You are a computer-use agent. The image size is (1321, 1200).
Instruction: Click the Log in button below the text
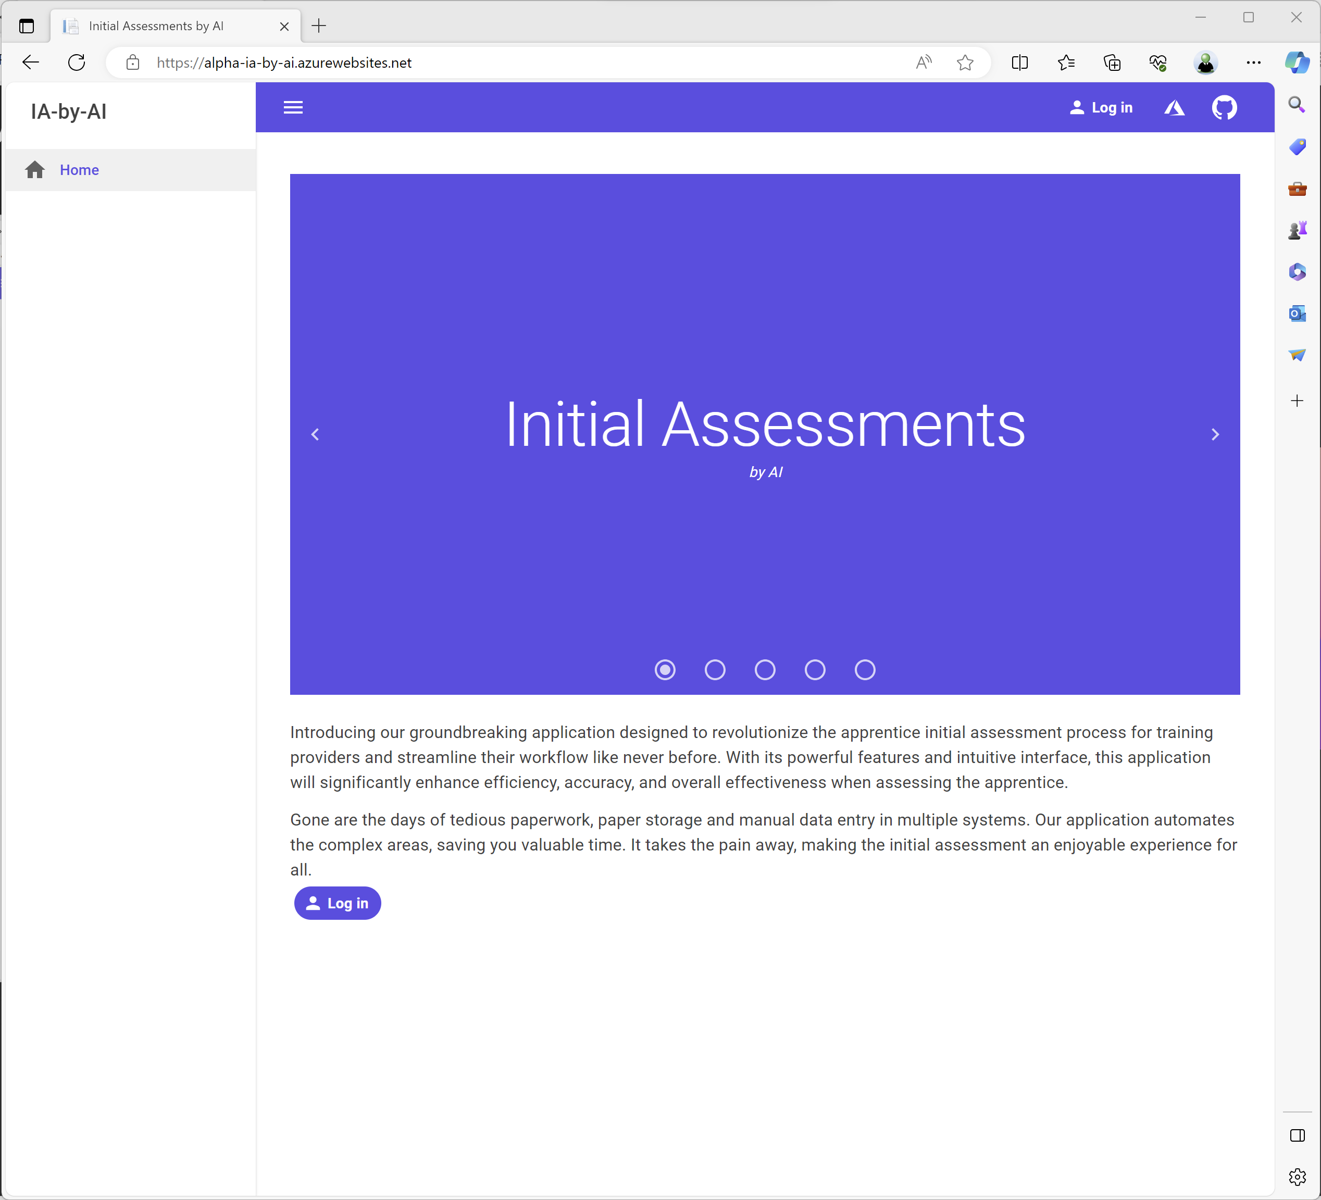click(x=338, y=903)
